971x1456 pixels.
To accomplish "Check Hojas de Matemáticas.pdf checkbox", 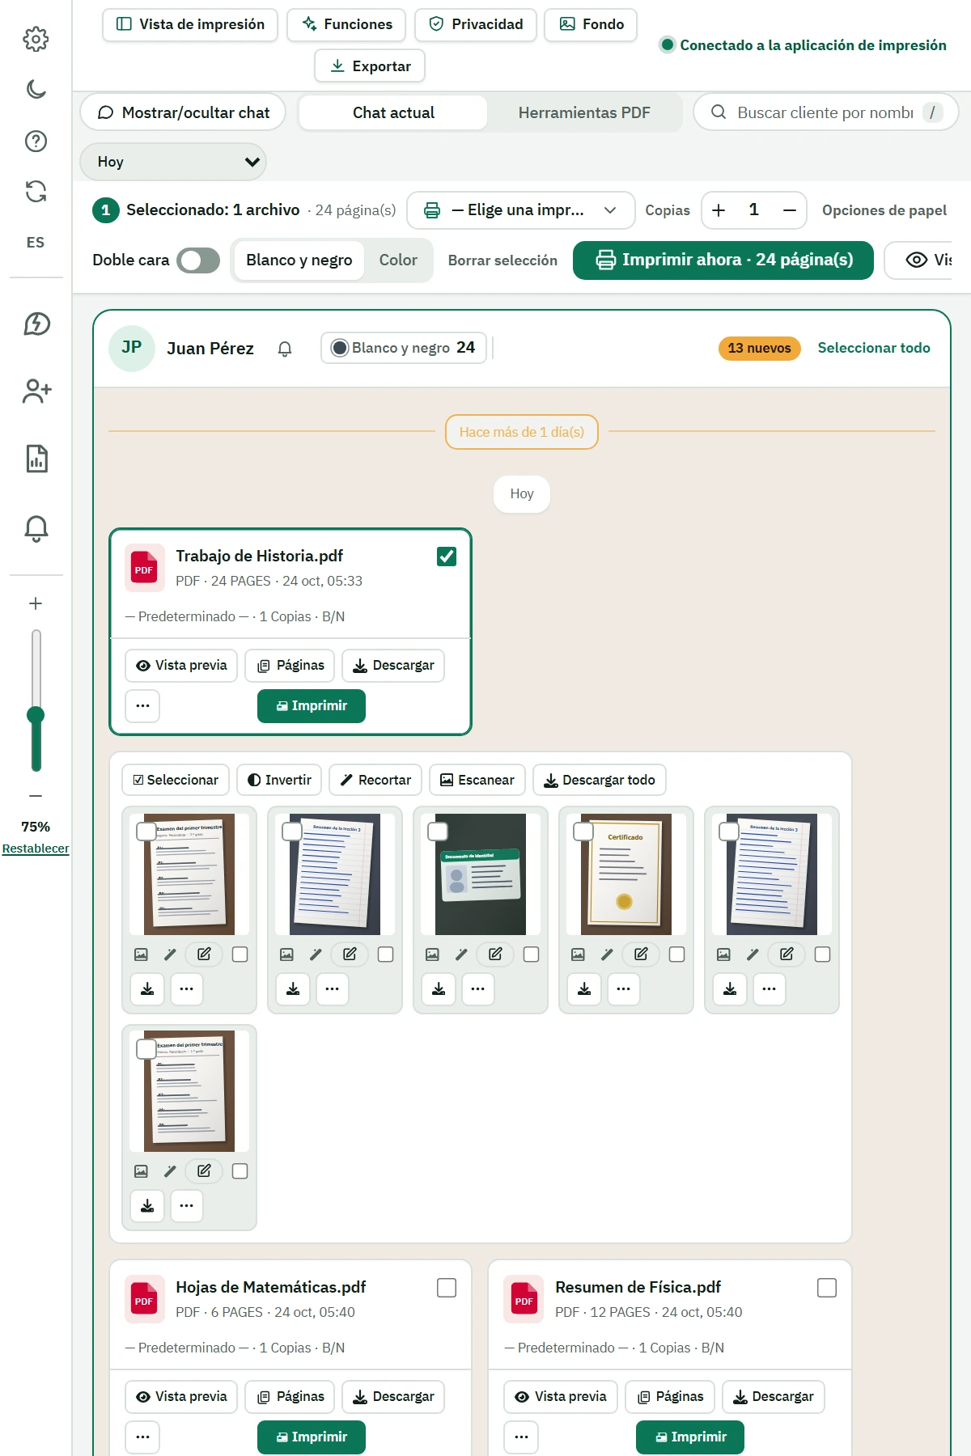I will tap(447, 1288).
